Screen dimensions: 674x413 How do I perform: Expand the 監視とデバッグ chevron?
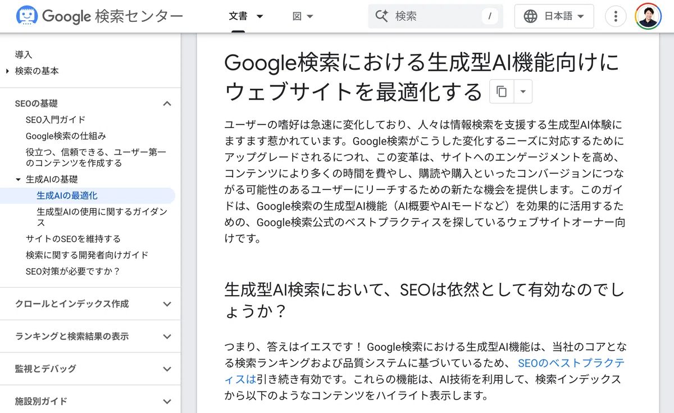[x=167, y=369]
